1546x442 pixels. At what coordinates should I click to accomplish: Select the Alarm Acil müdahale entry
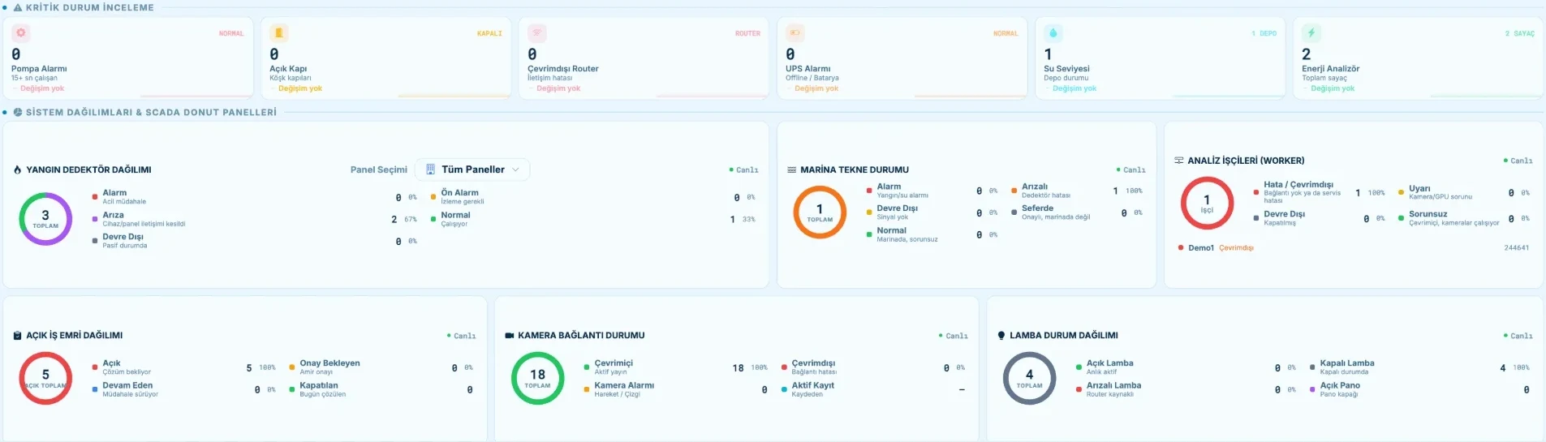pos(255,197)
